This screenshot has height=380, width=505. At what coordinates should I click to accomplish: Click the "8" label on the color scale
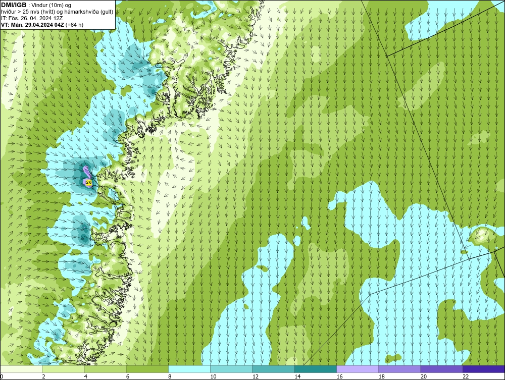coord(170,376)
